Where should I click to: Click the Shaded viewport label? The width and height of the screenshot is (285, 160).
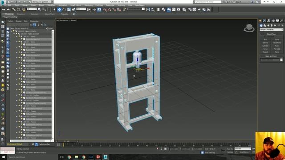73,20
